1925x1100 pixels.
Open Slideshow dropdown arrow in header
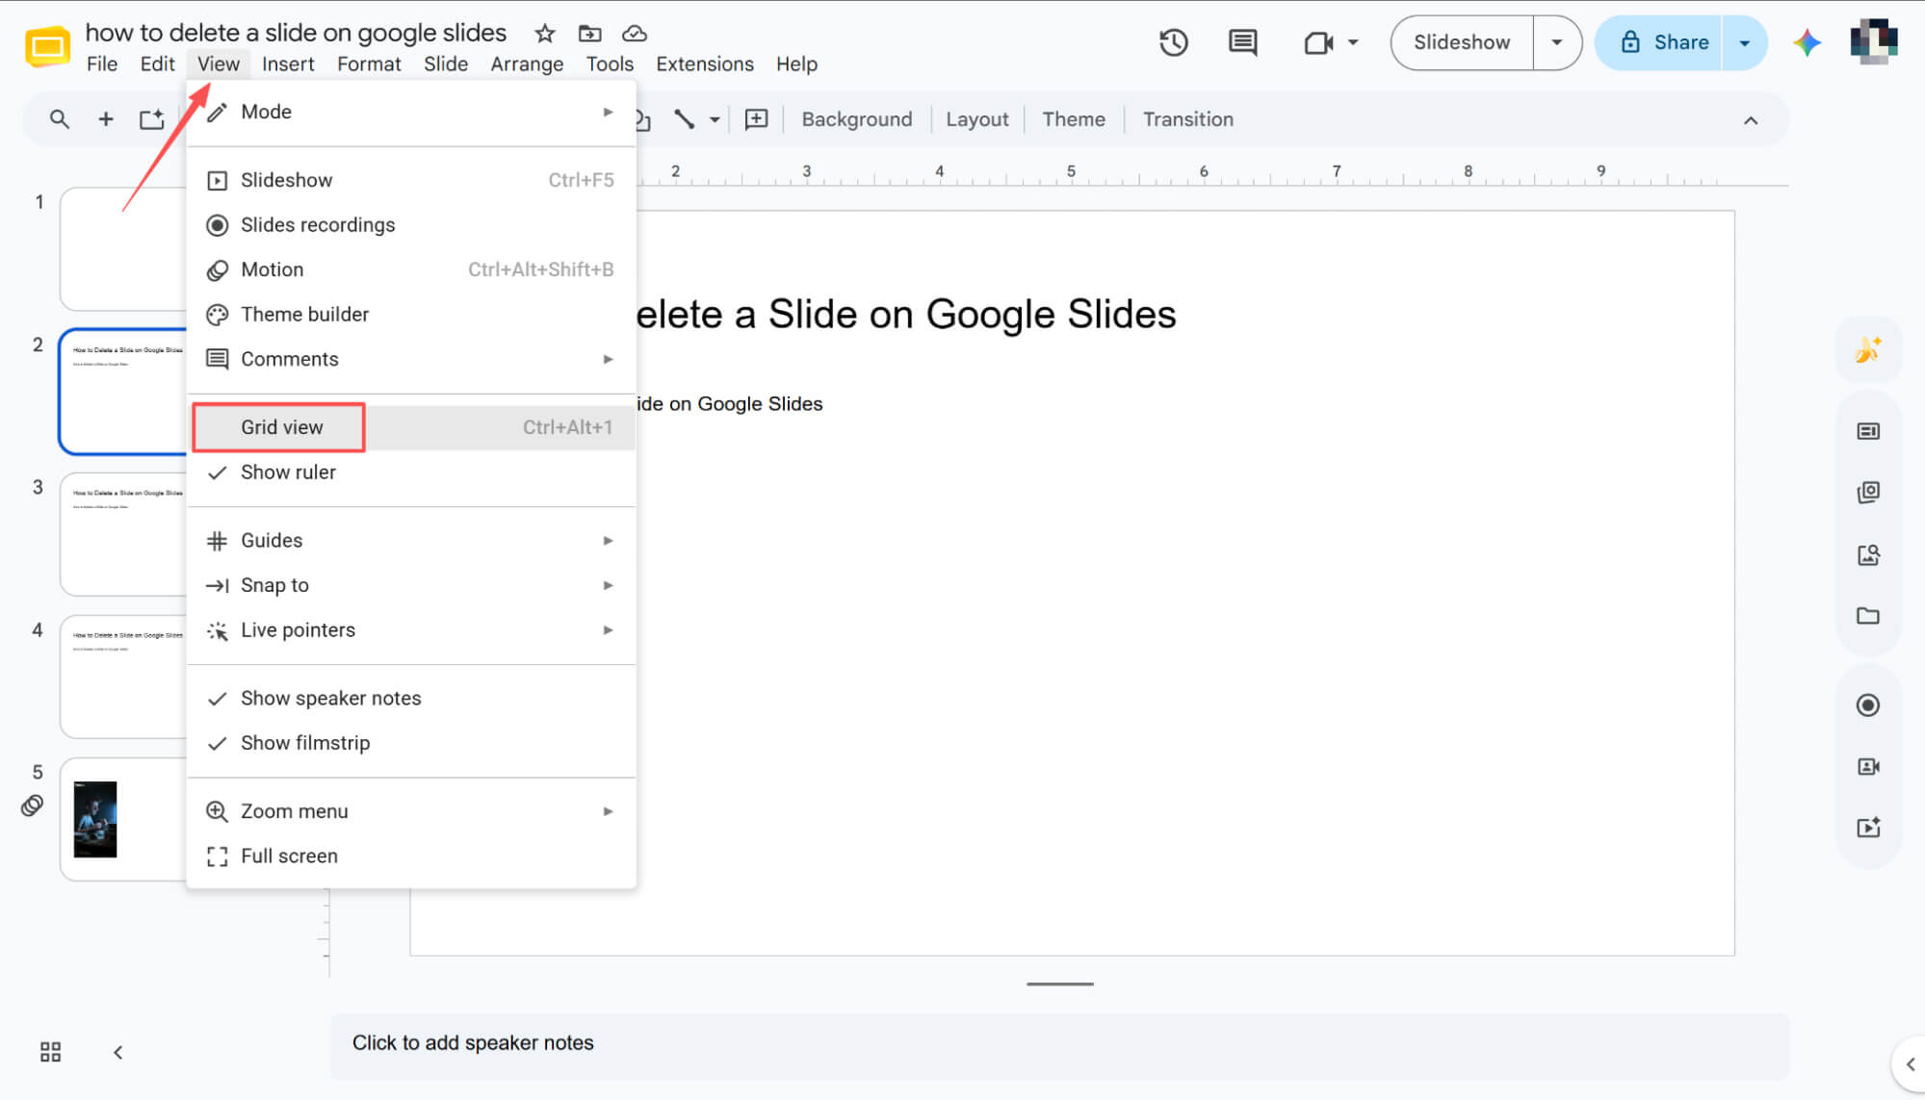pos(1556,42)
